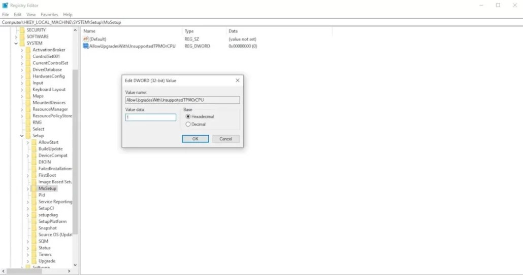
Task: Click the REG_DWORD type cell
Action: 197,46
